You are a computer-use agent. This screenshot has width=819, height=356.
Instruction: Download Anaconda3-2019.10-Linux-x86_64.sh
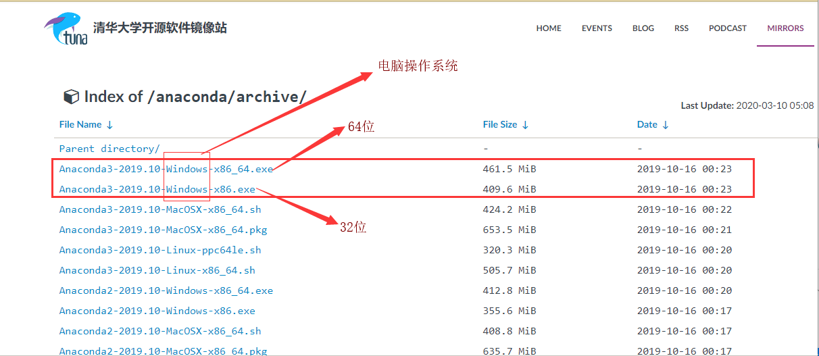tap(157, 270)
